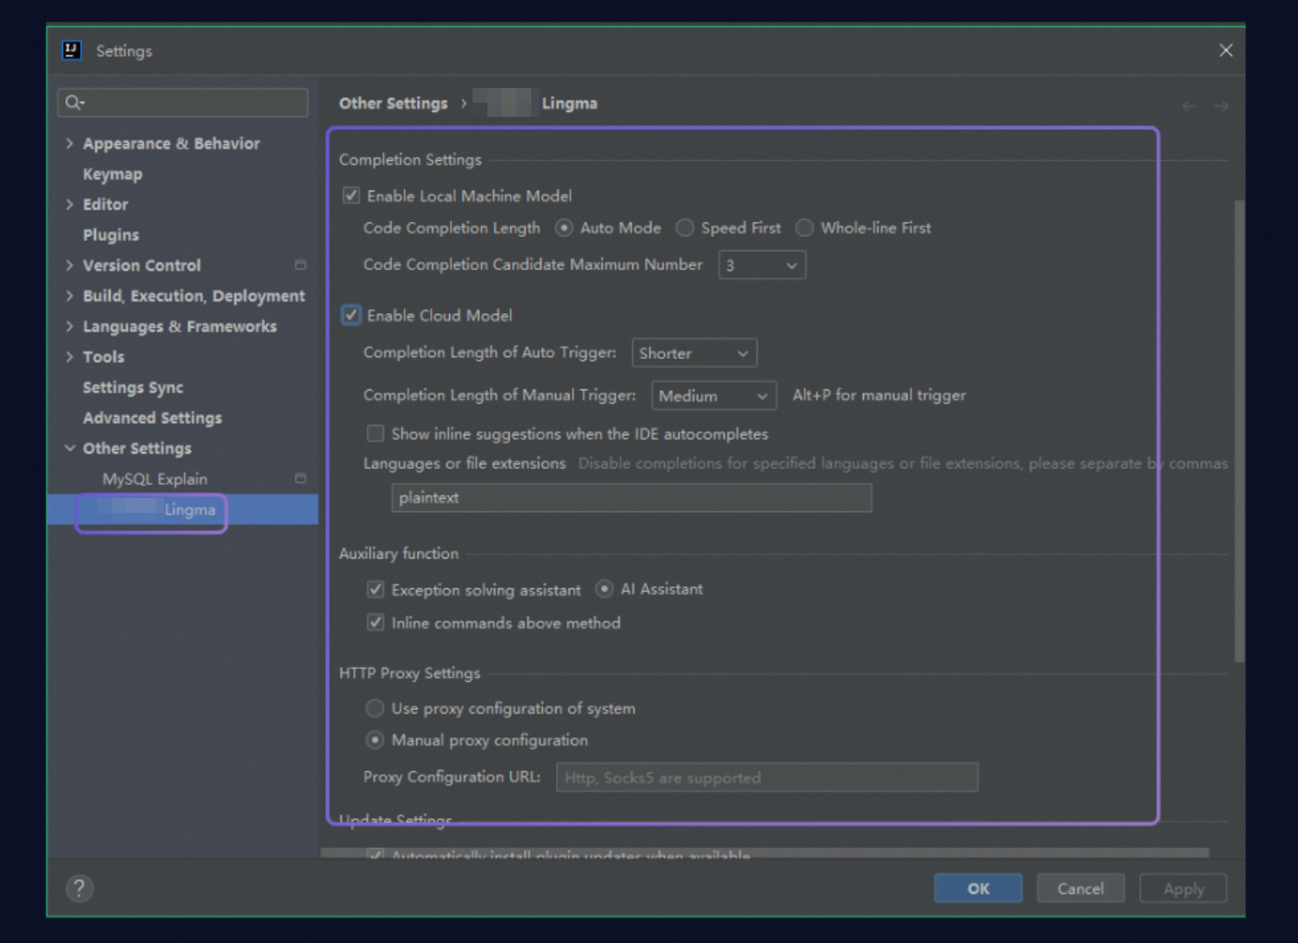
Task: Open Advanced Settings page
Action: click(153, 418)
